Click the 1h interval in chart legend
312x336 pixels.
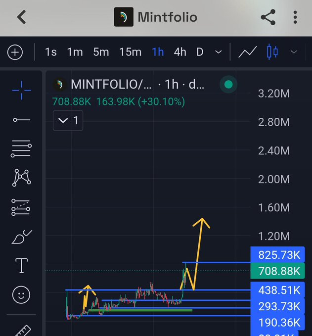coord(172,84)
